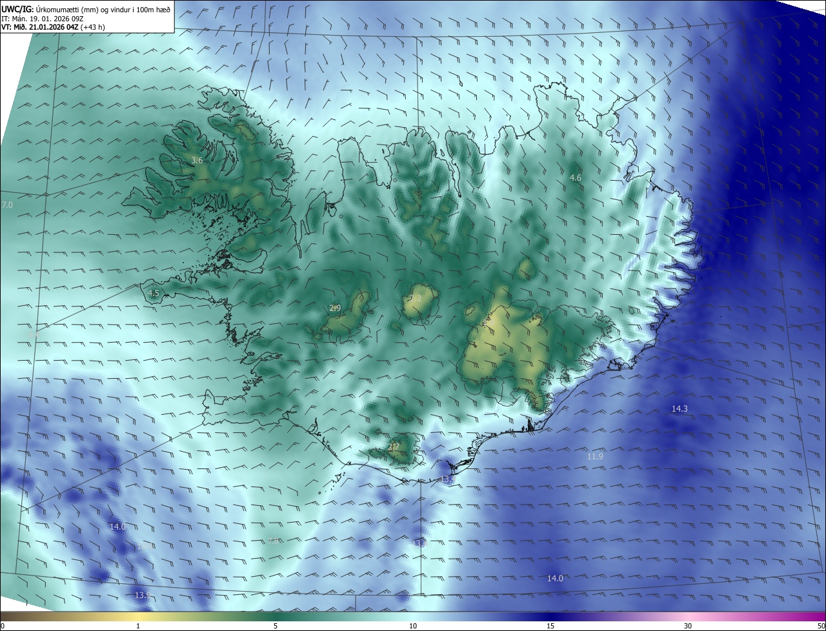826x631 pixels.
Task: Click the 14.3 value over the sea
Action: pyautogui.click(x=680, y=408)
